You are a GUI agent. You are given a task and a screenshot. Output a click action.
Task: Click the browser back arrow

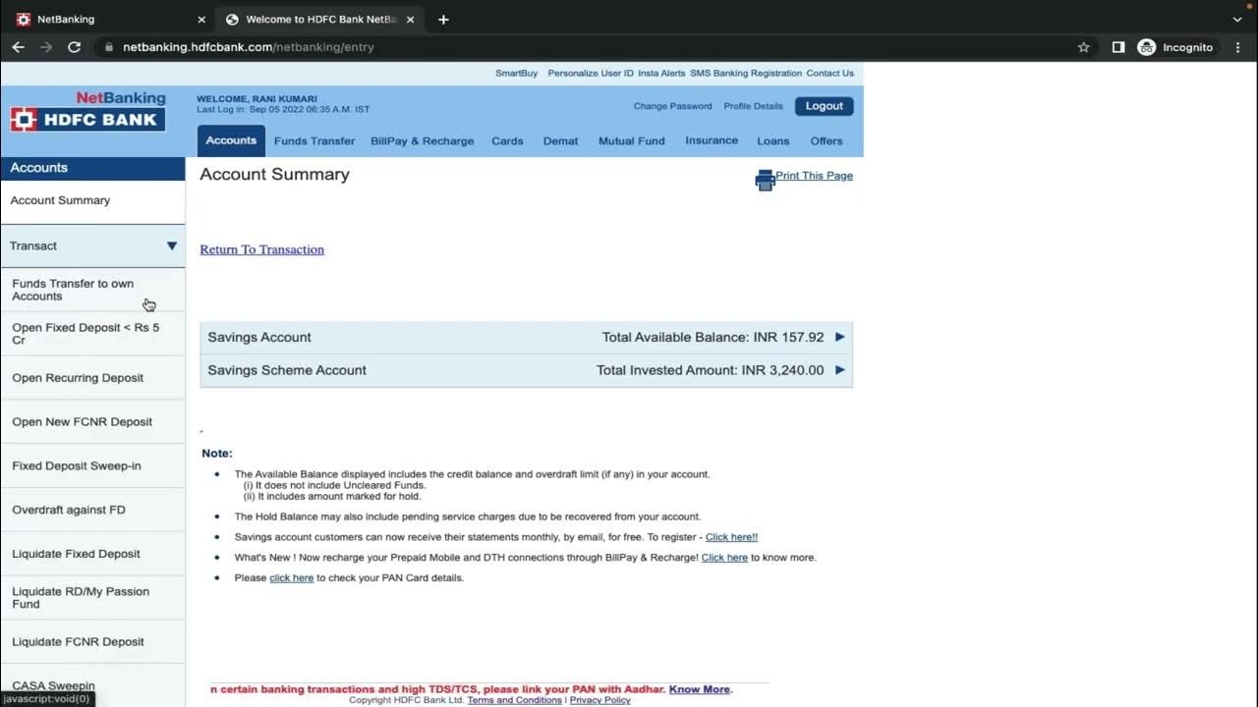[18, 47]
